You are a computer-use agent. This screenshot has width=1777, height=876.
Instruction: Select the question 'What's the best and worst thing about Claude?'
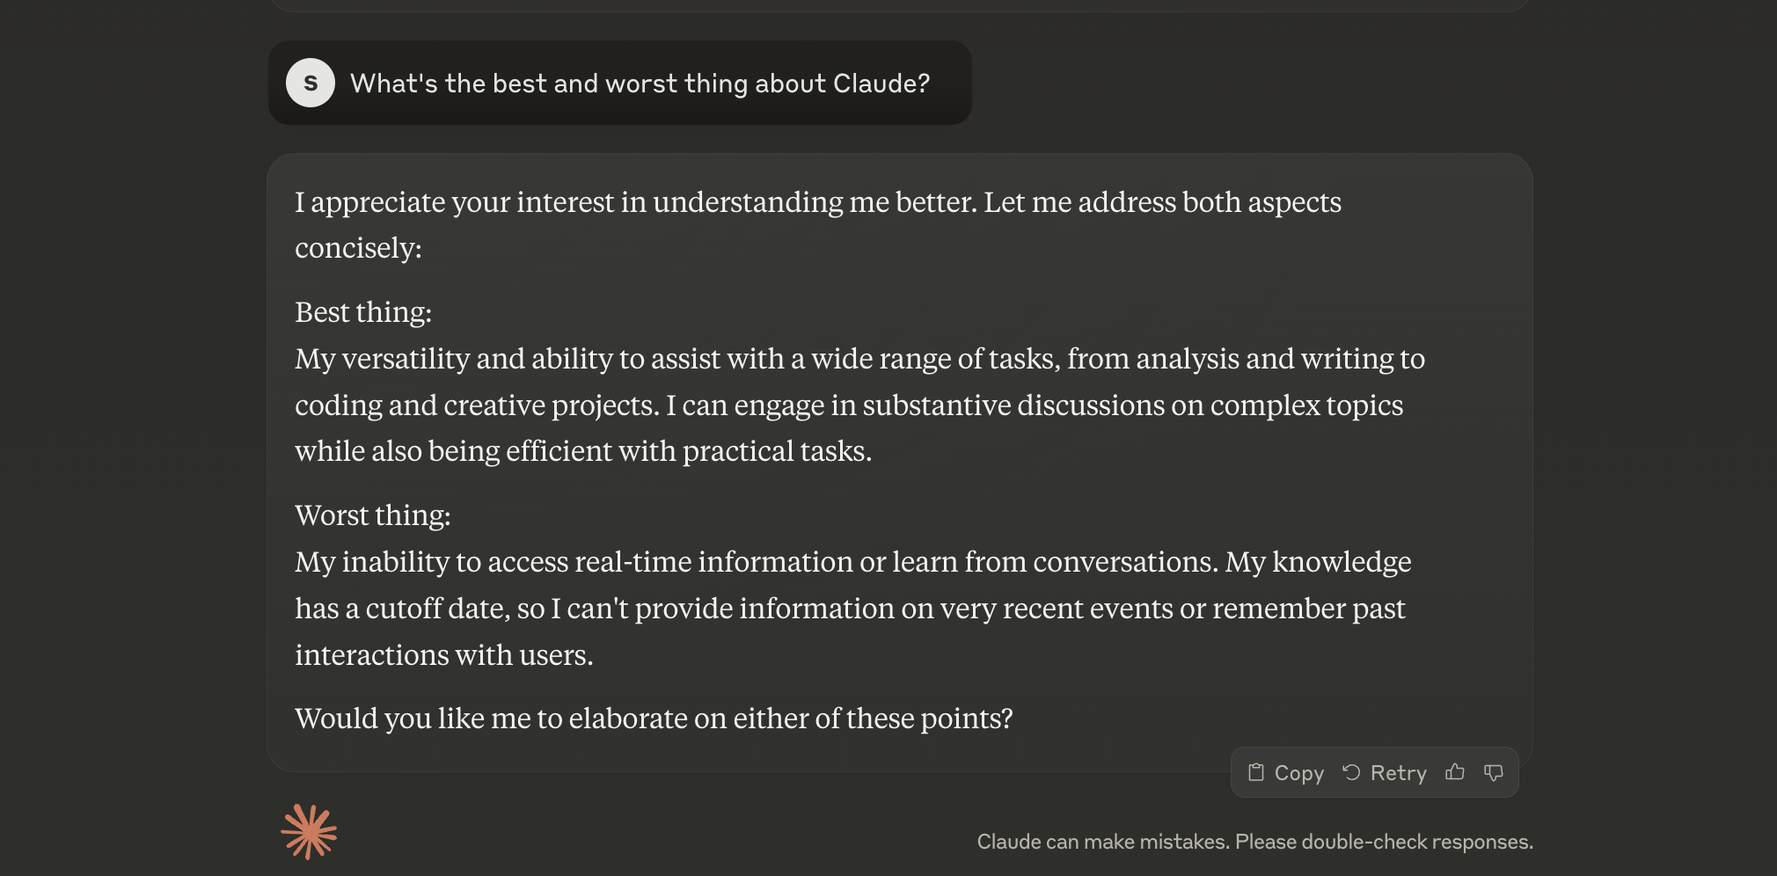[x=640, y=83]
